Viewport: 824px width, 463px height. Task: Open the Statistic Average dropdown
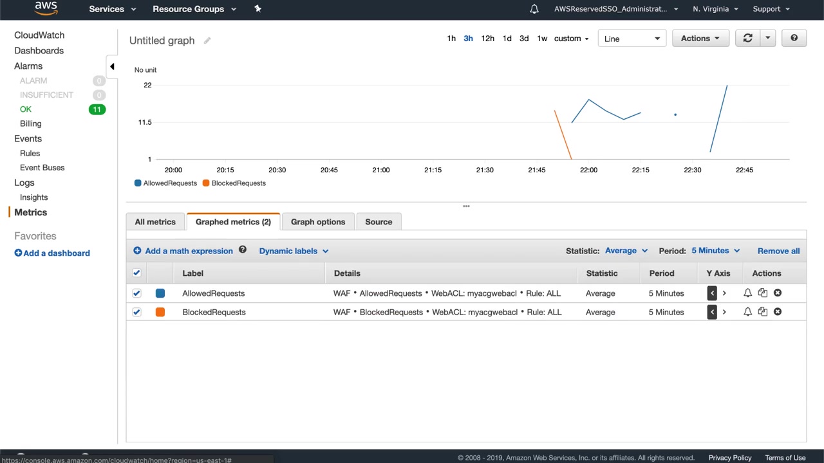coord(626,251)
